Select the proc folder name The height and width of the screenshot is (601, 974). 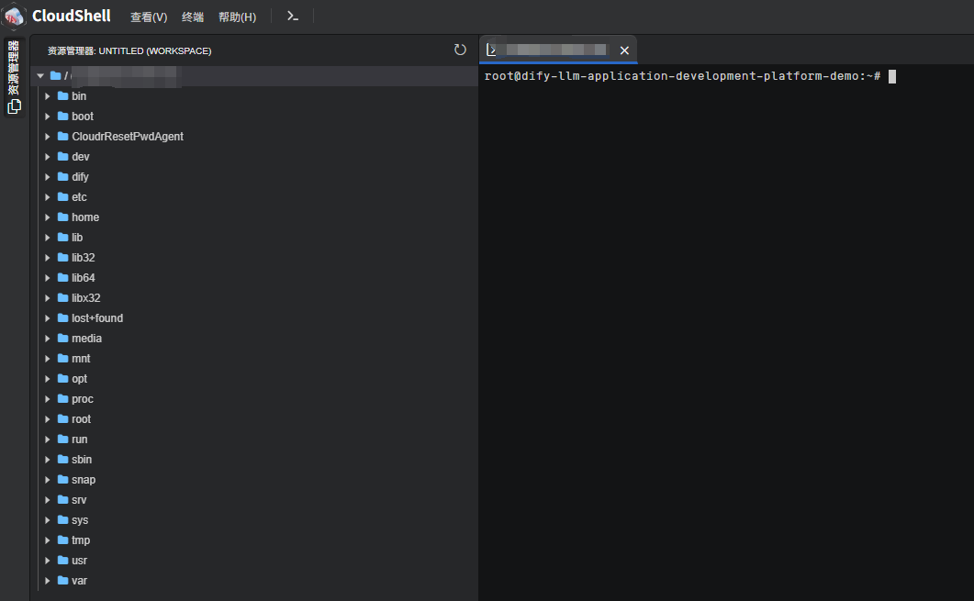tap(83, 399)
